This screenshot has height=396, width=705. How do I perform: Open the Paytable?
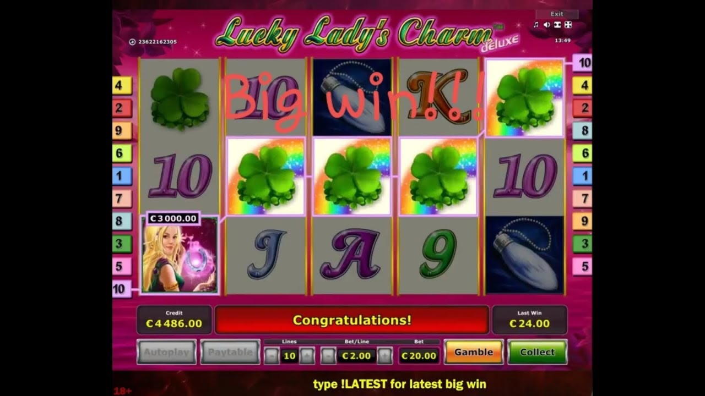[230, 352]
